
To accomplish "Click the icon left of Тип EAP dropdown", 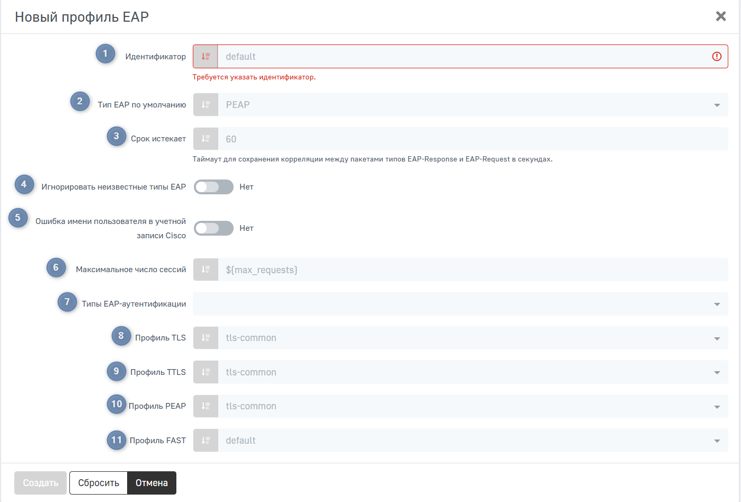I will [206, 105].
